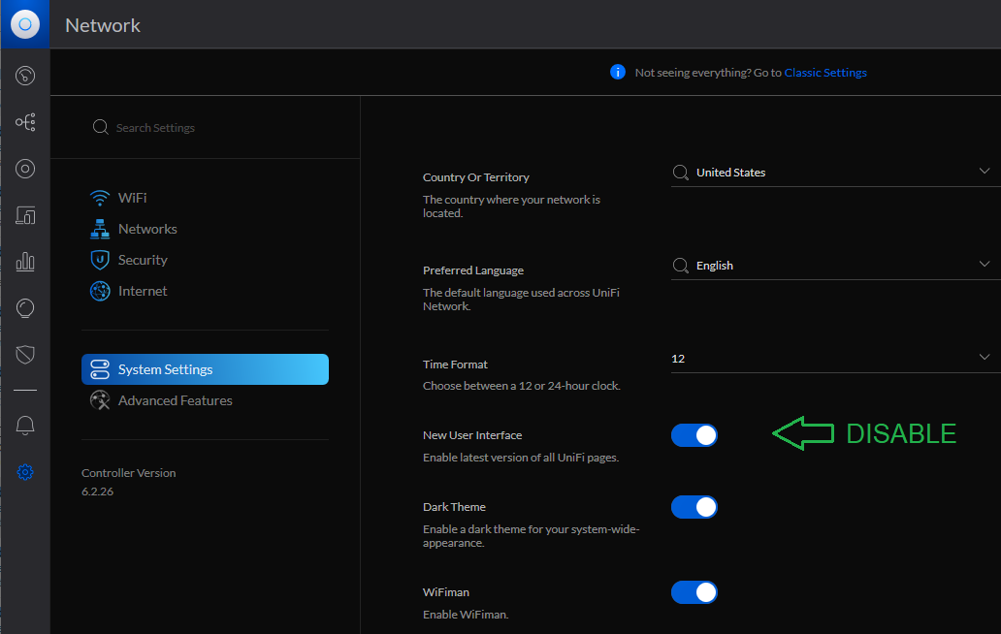
Task: Follow the Classic Settings link
Action: click(825, 73)
